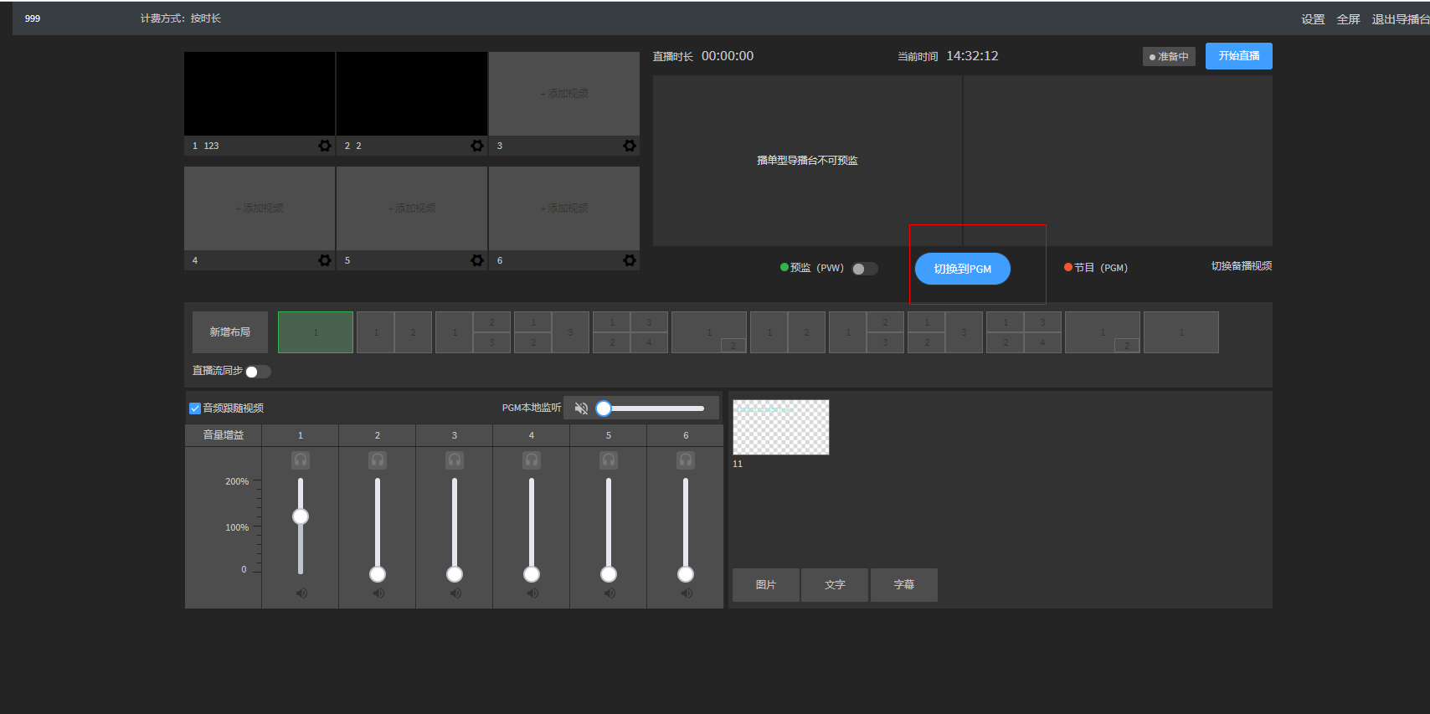Screen dimensions: 1430x714
Task: Select the image thumbnail labeled 11
Action: pyautogui.click(x=781, y=428)
